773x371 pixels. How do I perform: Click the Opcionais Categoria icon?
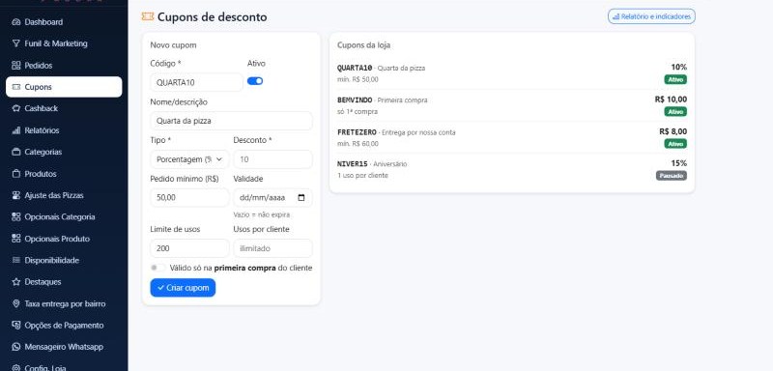[15, 217]
